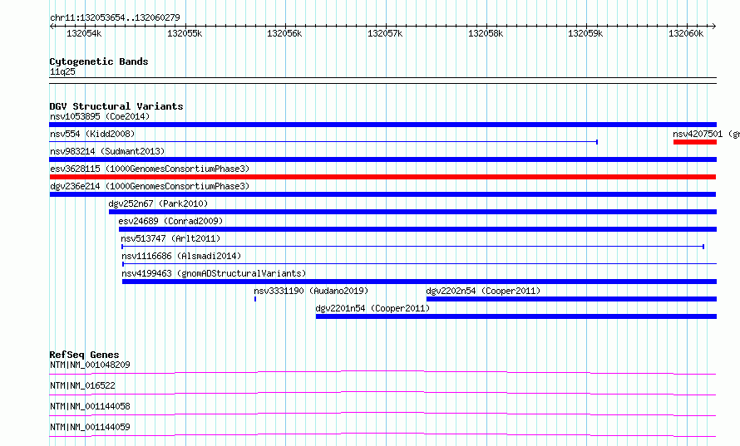Click the NTM|NM_016522 gene label
Image resolution: width=740 pixels, height=446 pixels.
[82, 385]
